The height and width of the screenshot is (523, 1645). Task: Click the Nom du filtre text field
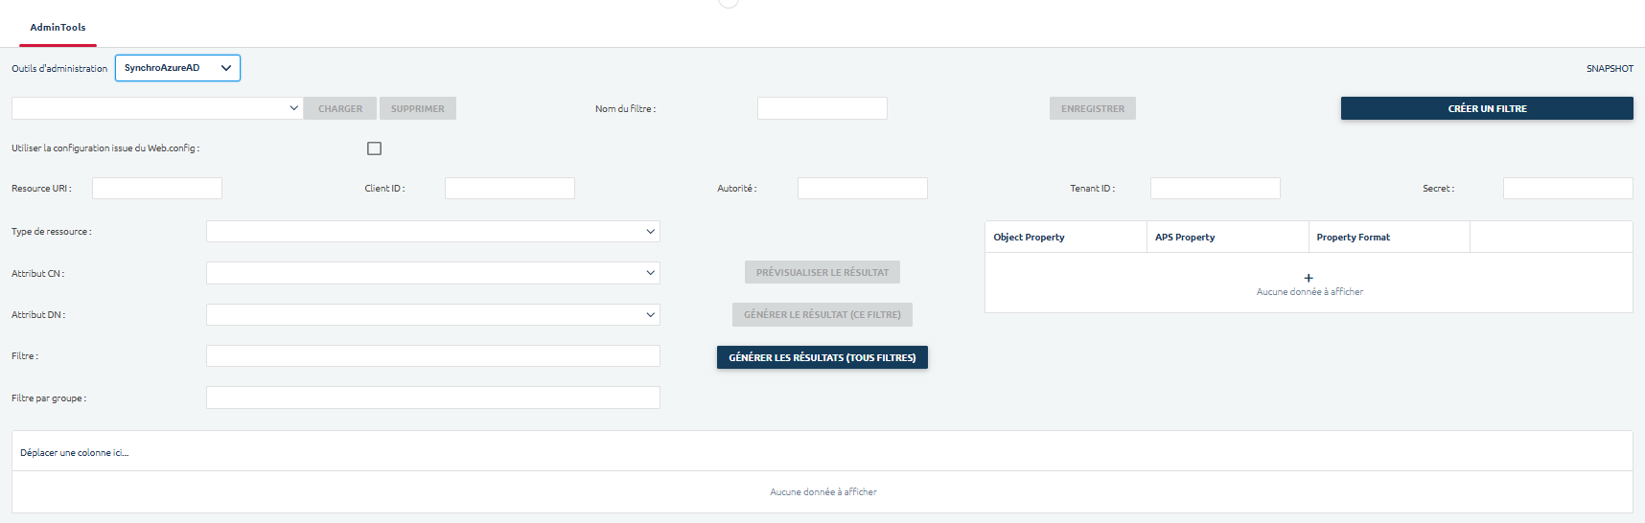822,108
